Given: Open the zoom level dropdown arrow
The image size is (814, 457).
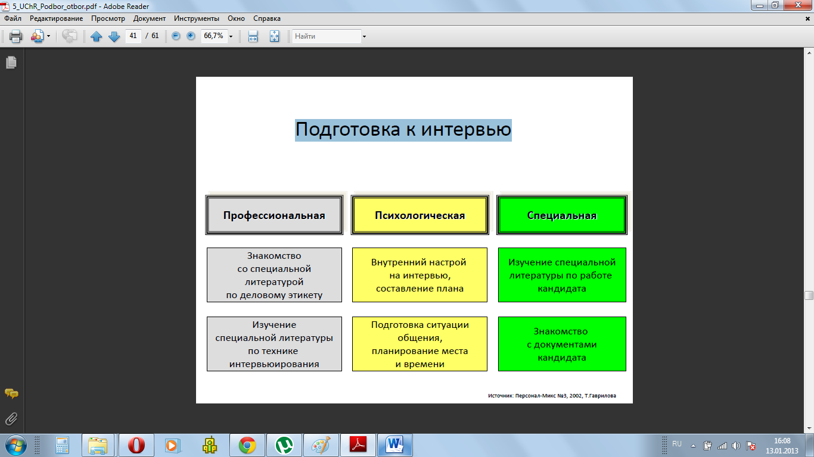Looking at the screenshot, I should 231,36.
